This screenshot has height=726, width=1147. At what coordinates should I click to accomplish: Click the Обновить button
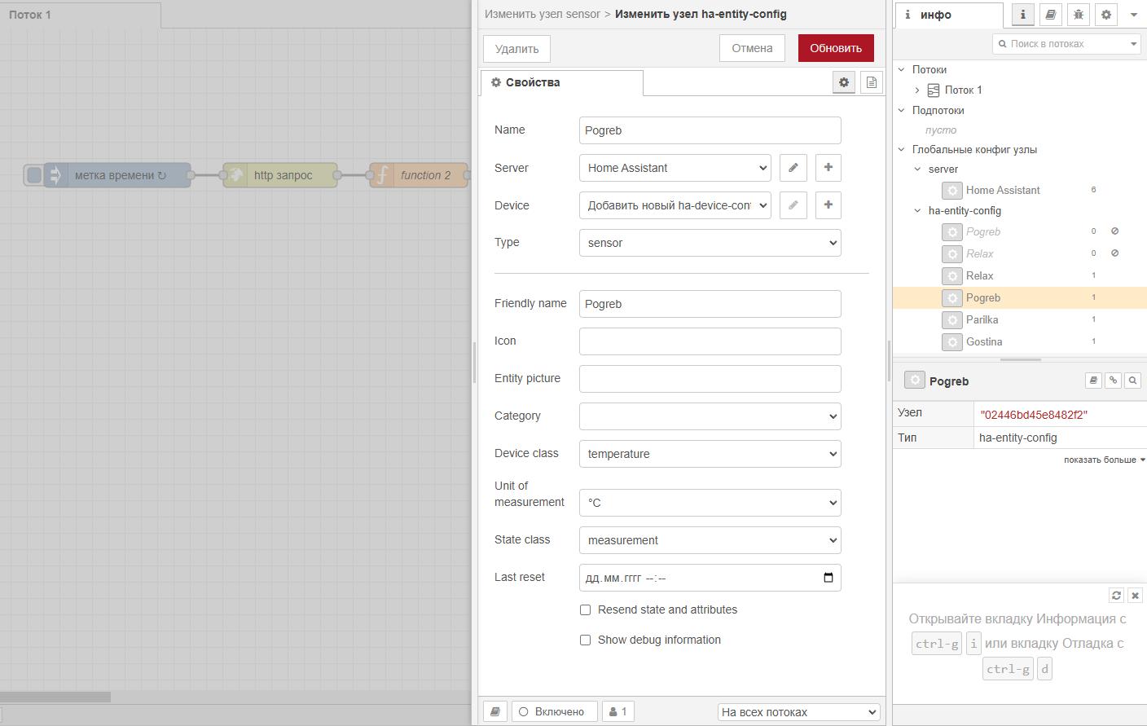tap(835, 48)
